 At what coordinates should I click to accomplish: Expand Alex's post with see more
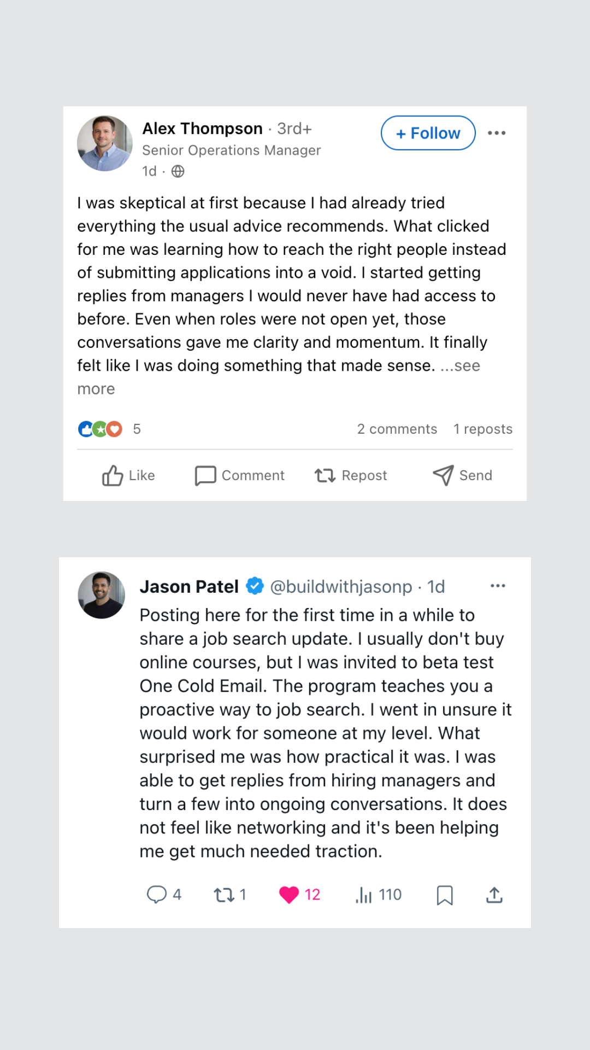pyautogui.click(x=461, y=366)
